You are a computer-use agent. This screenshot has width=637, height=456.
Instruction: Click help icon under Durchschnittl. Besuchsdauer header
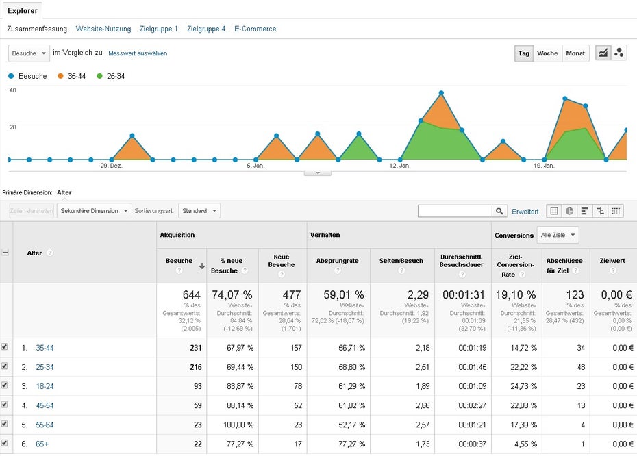point(462,274)
